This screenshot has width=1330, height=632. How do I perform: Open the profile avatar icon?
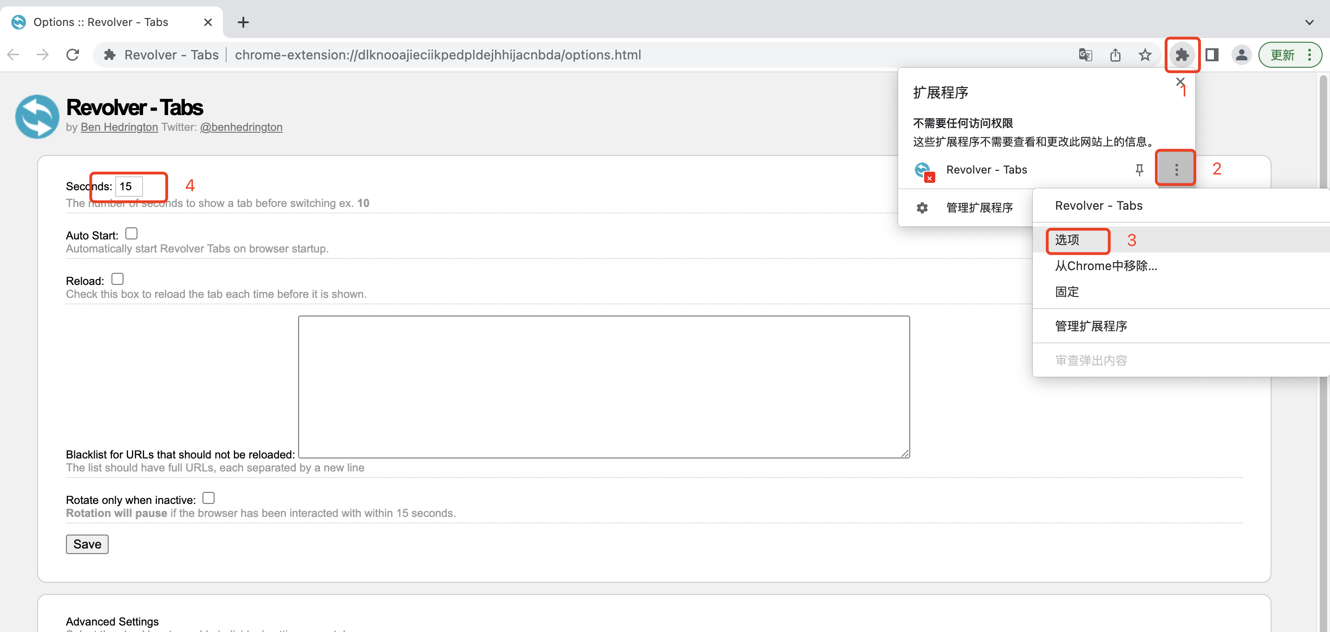click(1241, 55)
